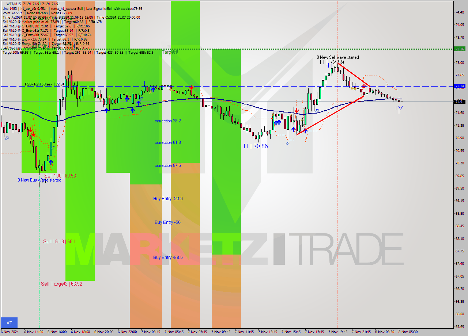Click the 70.20 price axis label
The image size is (468, 336).
(x=460, y=163)
